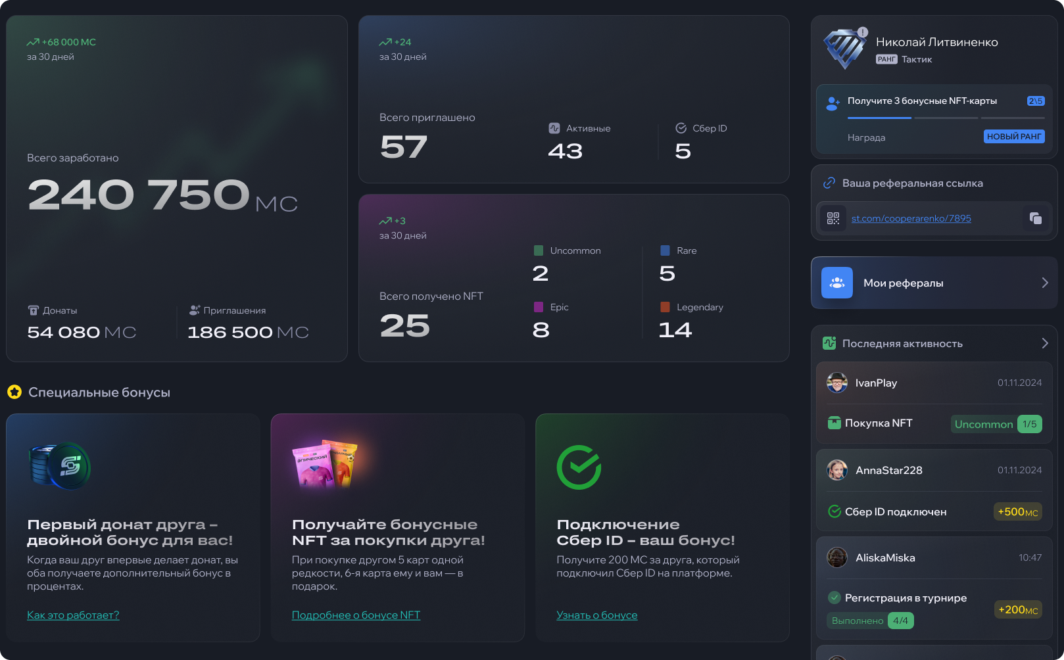
Task: Click the referral URL st.com/cooperarenko/7895
Action: 911,218
